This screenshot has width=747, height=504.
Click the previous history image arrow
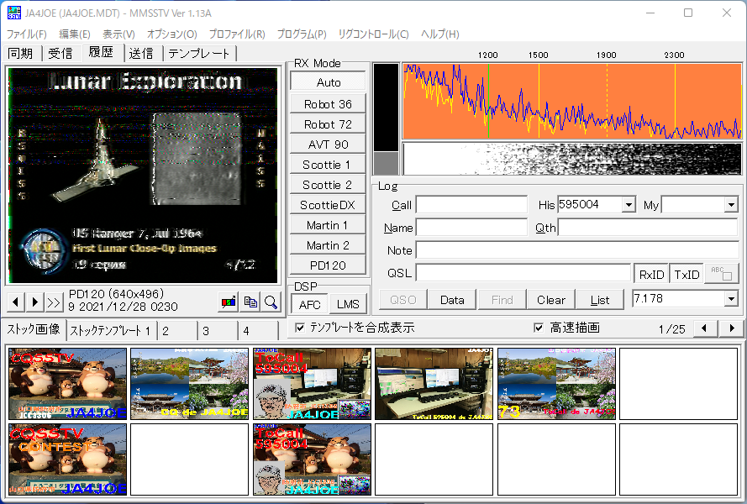[16, 302]
